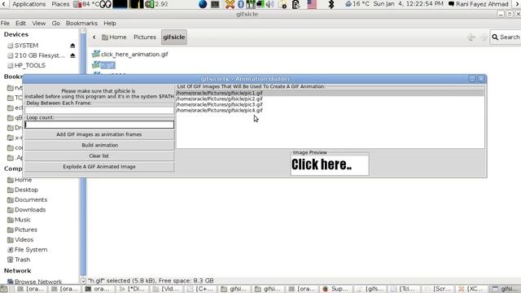Viewport: 521px width, 293px height.
Task: Open the Bookmarks menu in file manager
Action: pos(81,24)
